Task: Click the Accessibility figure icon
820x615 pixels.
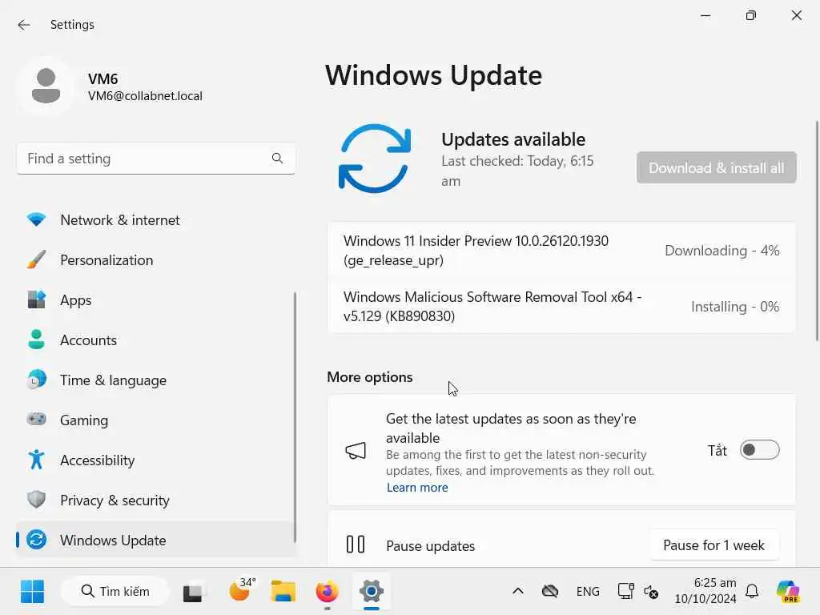Action: point(36,460)
